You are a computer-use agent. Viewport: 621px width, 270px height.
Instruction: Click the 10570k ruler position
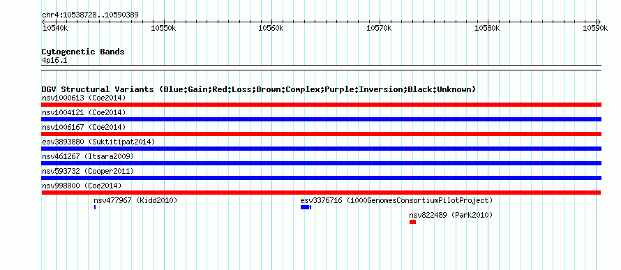[x=380, y=28]
